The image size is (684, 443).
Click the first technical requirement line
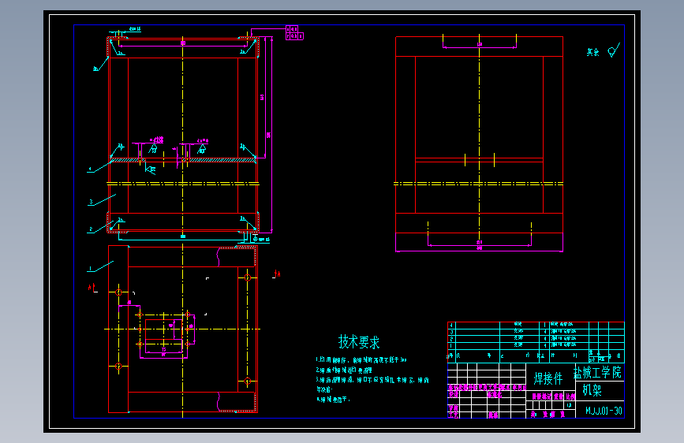tap(361, 359)
